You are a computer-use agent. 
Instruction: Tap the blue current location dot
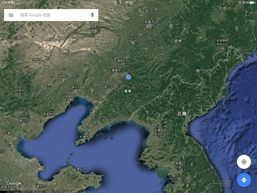click(128, 77)
